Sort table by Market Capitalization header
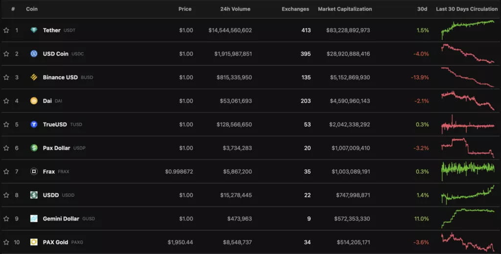The height and width of the screenshot is (254, 501). tap(344, 9)
